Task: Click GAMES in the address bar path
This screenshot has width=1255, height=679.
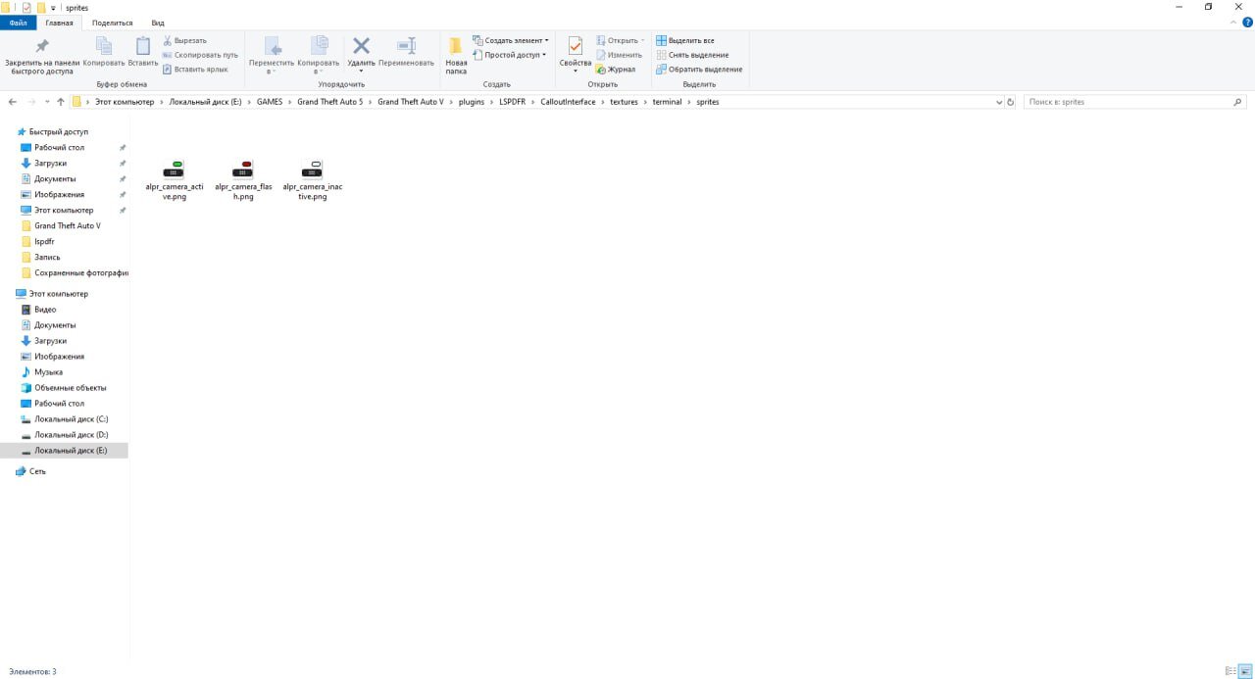Action: tap(270, 102)
